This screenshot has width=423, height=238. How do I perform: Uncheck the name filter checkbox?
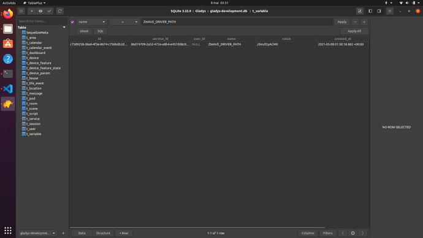pos(72,22)
